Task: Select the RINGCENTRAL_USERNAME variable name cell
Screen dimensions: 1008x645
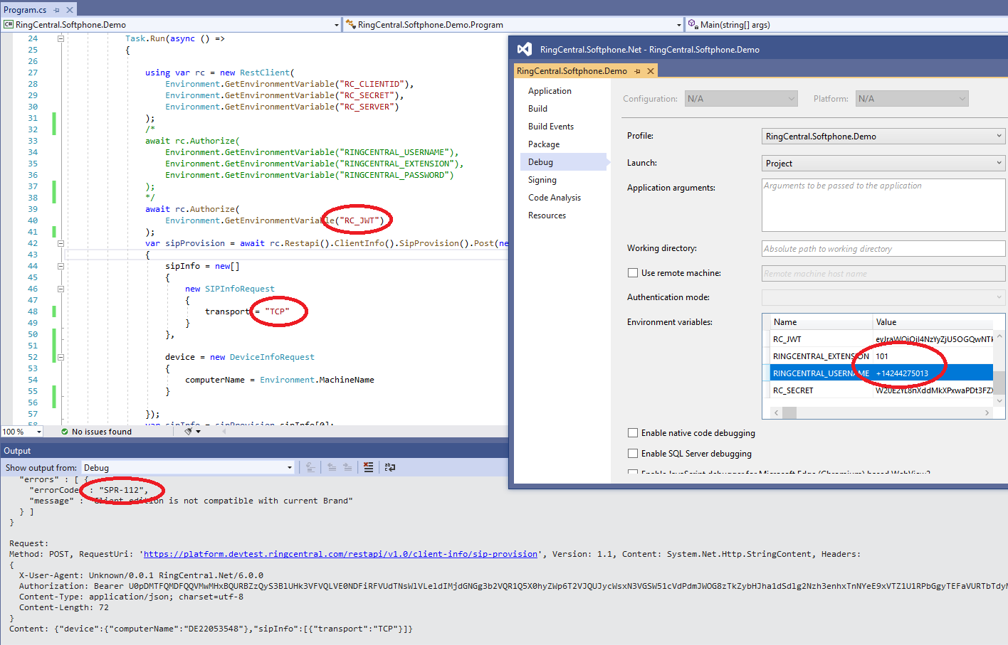Action: 821,373
